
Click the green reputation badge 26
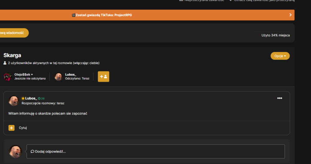(x=41, y=98)
